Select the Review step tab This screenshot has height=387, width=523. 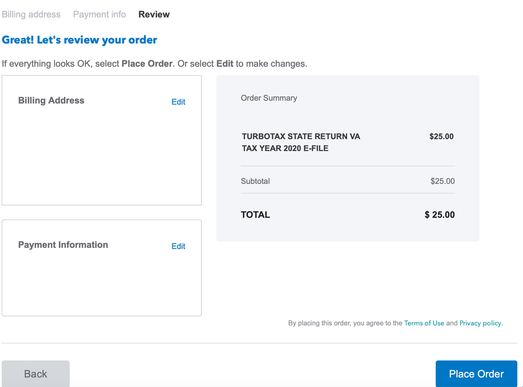tap(154, 14)
